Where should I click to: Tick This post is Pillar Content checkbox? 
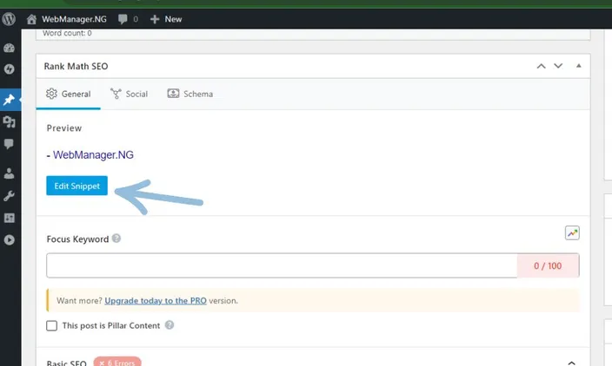click(51, 325)
